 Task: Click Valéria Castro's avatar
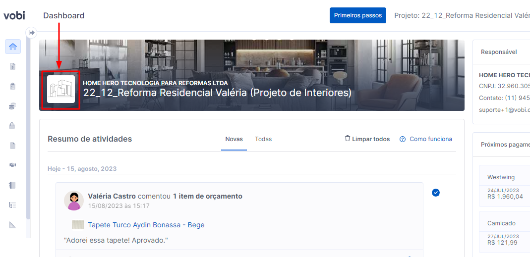pos(74,201)
